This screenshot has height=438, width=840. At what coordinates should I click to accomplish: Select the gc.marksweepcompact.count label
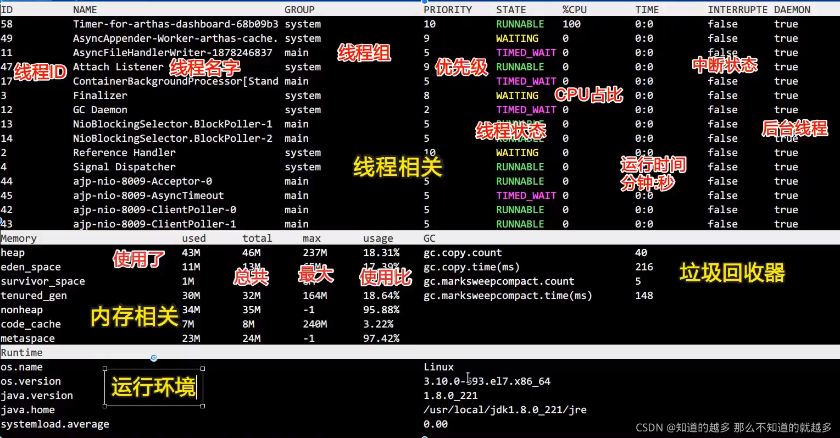coord(499,281)
